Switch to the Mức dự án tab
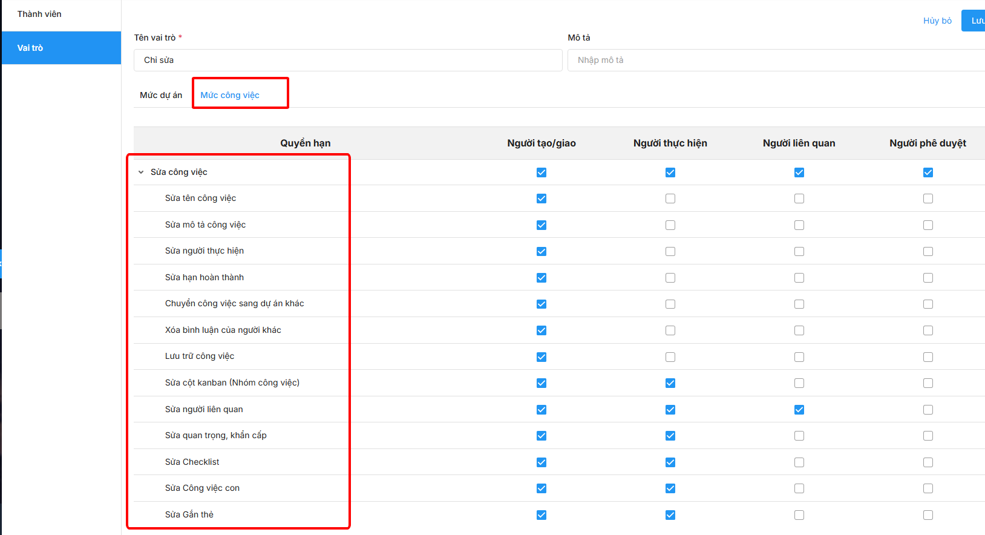 (161, 95)
